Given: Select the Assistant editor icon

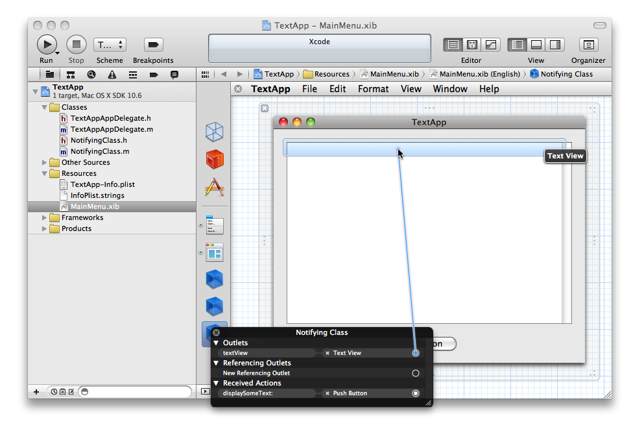Looking at the screenshot, I should coord(472,45).
